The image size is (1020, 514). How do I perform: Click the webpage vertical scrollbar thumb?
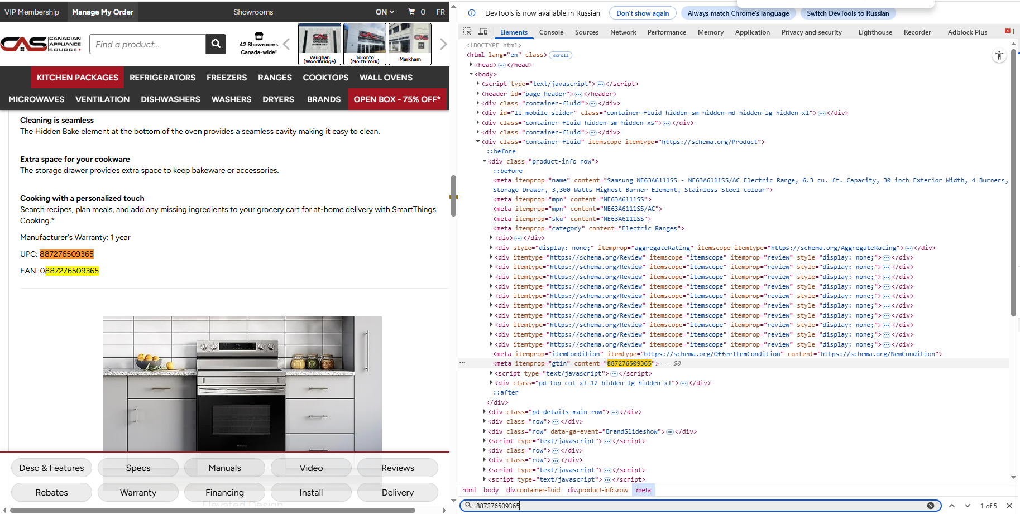[x=453, y=196]
